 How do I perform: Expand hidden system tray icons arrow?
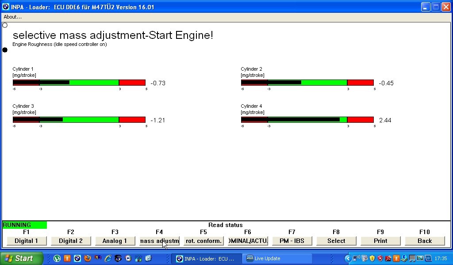[x=348, y=258]
